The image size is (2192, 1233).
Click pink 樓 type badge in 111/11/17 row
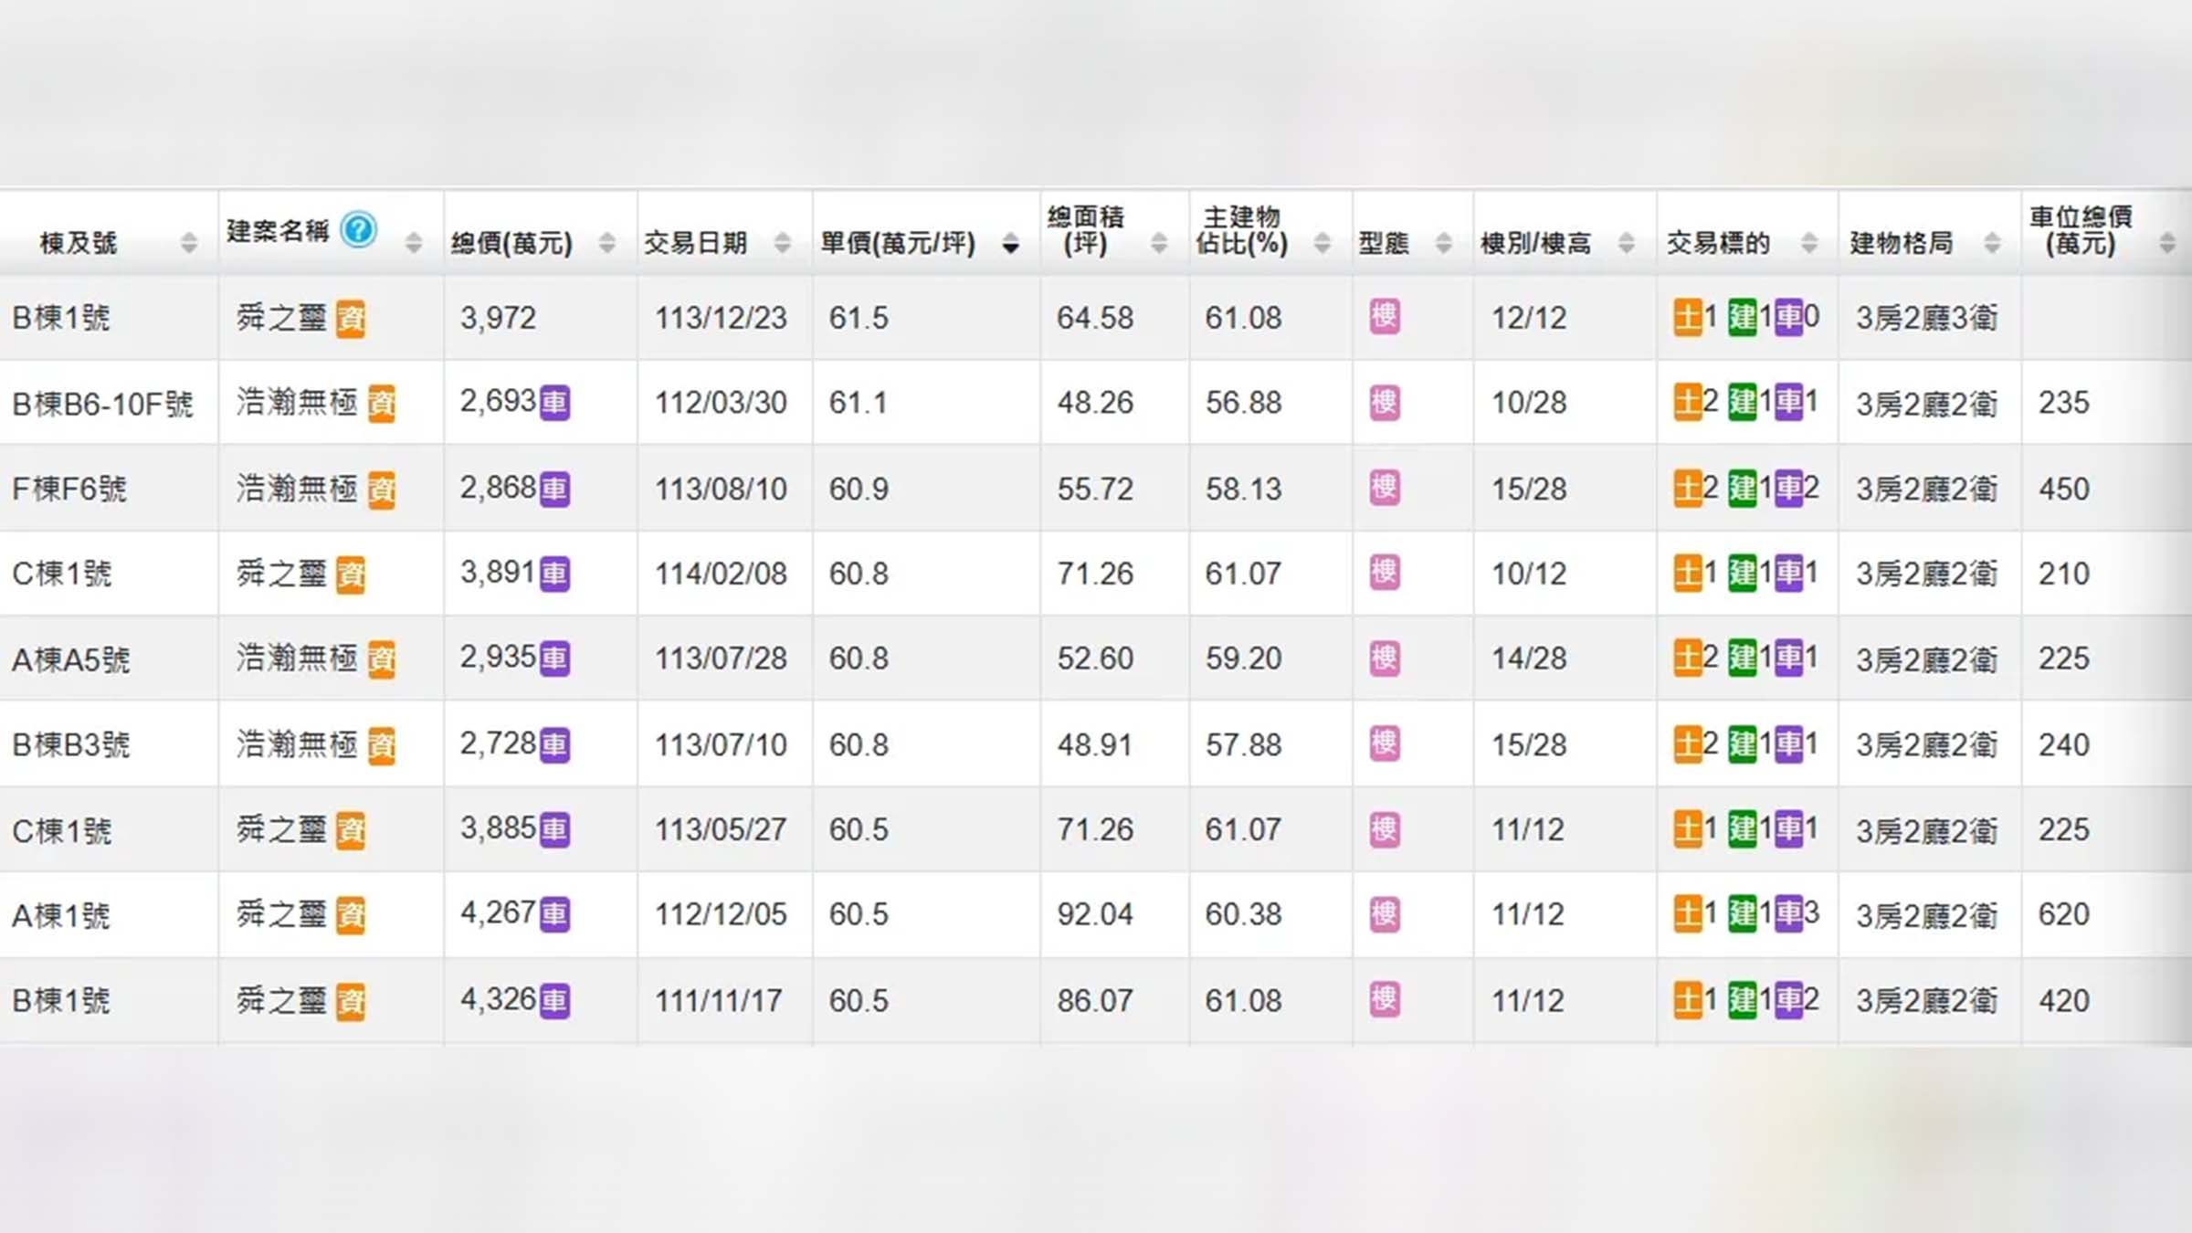1385,999
